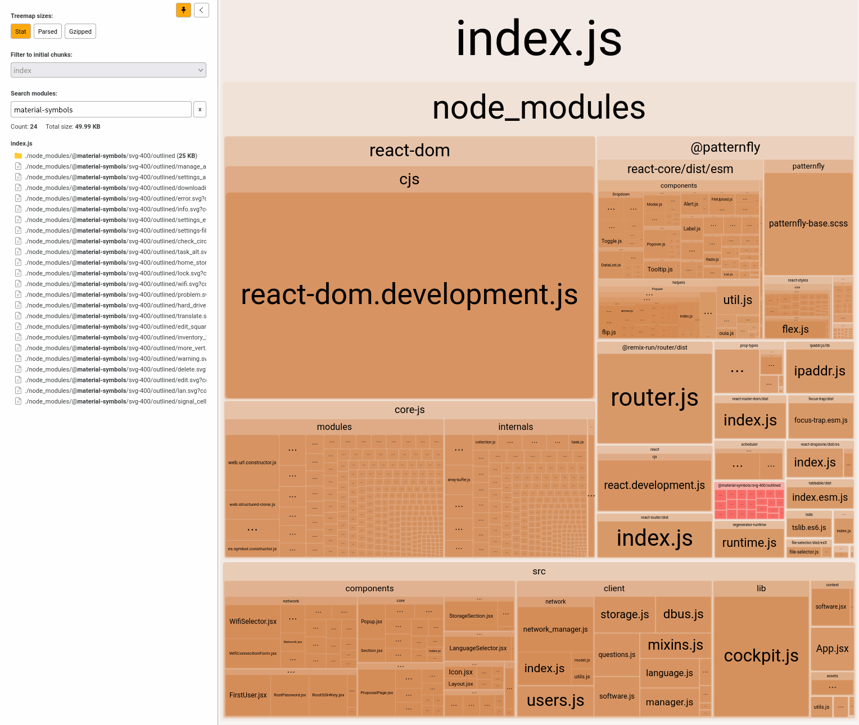Click the patternfly-base.scss treemap block
Viewport: 859px width, 725px height.
[x=808, y=224]
